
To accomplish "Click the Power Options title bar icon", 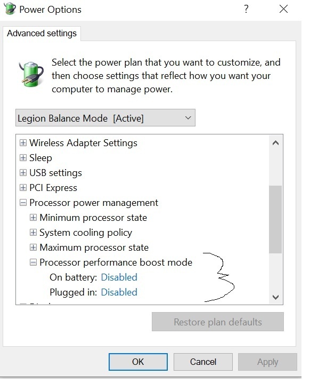I will (x=10, y=9).
